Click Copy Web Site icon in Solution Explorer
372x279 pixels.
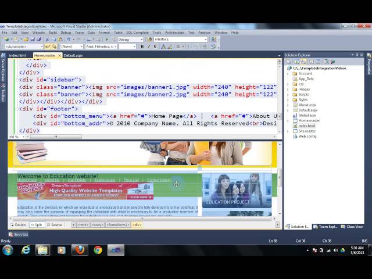pos(326,62)
